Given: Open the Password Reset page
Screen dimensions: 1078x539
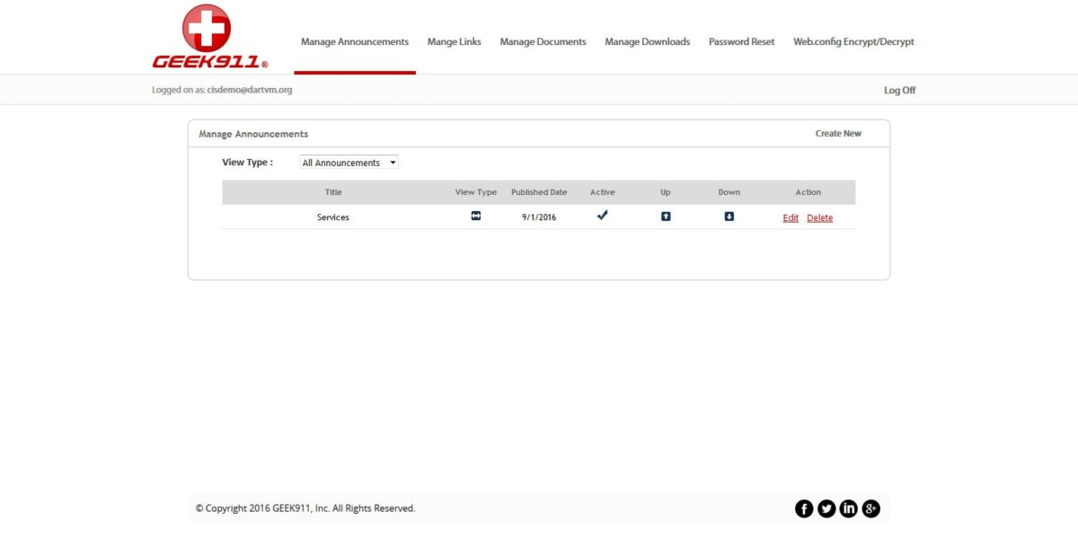Looking at the screenshot, I should pos(741,41).
